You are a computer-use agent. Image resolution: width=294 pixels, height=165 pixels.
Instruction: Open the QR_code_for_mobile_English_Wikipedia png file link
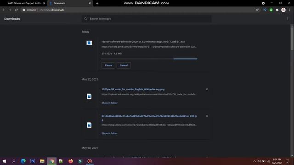[133, 89]
